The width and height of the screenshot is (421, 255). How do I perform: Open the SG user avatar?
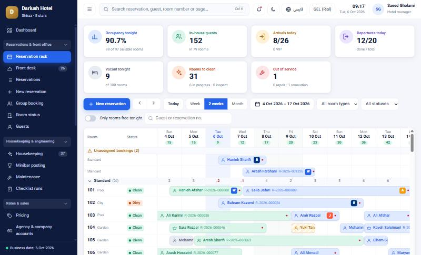coord(378,9)
